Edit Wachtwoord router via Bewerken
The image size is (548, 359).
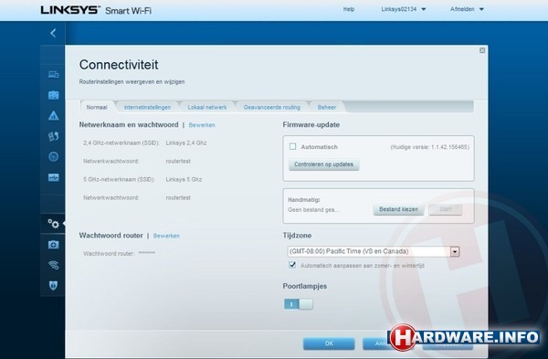(x=166, y=236)
